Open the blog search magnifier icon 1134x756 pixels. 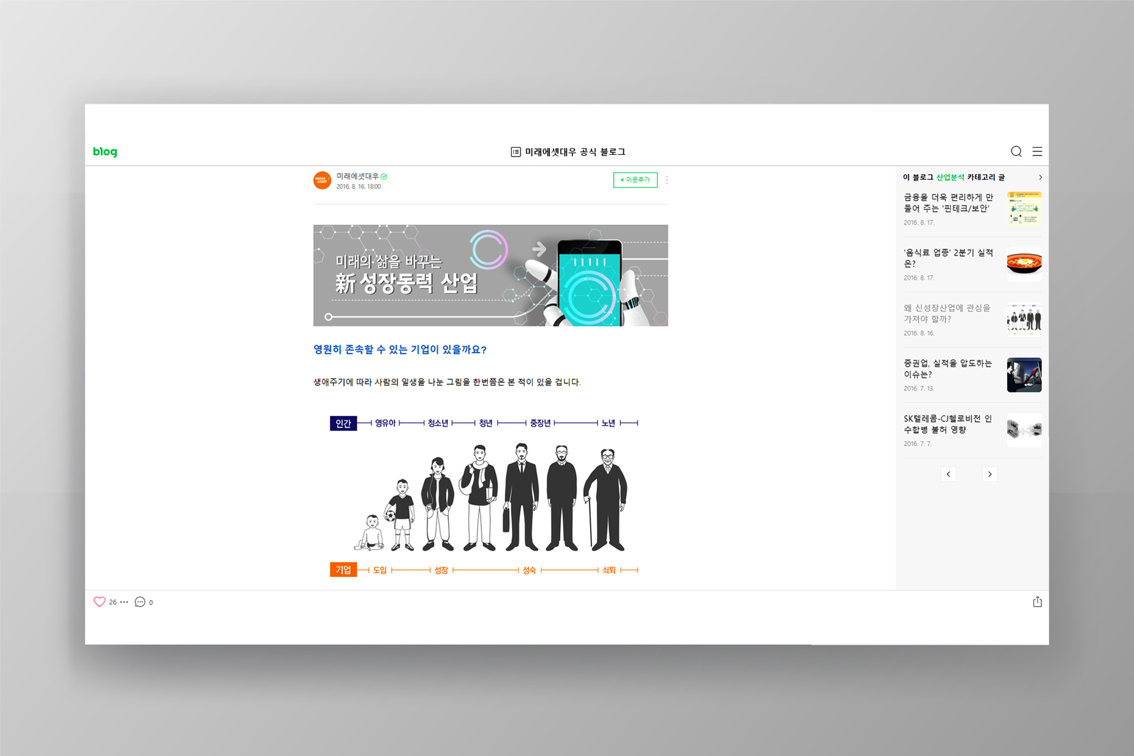click(1016, 152)
